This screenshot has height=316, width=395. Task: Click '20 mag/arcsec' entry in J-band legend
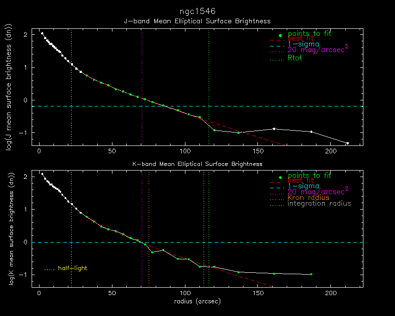(318, 49)
